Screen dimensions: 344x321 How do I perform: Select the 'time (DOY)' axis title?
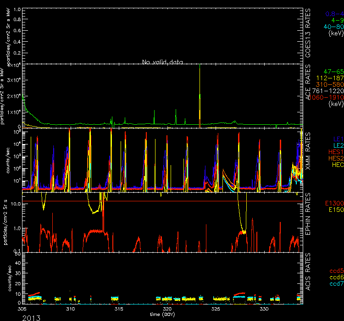click(163, 315)
